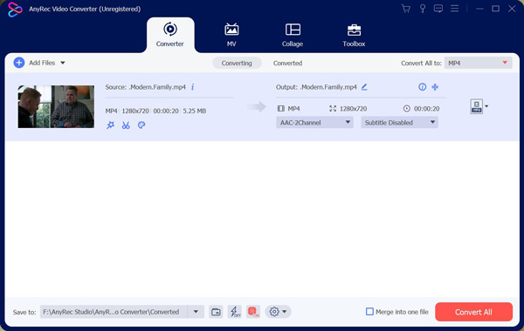
Task: Click the Save to path field
Action: [114, 312]
